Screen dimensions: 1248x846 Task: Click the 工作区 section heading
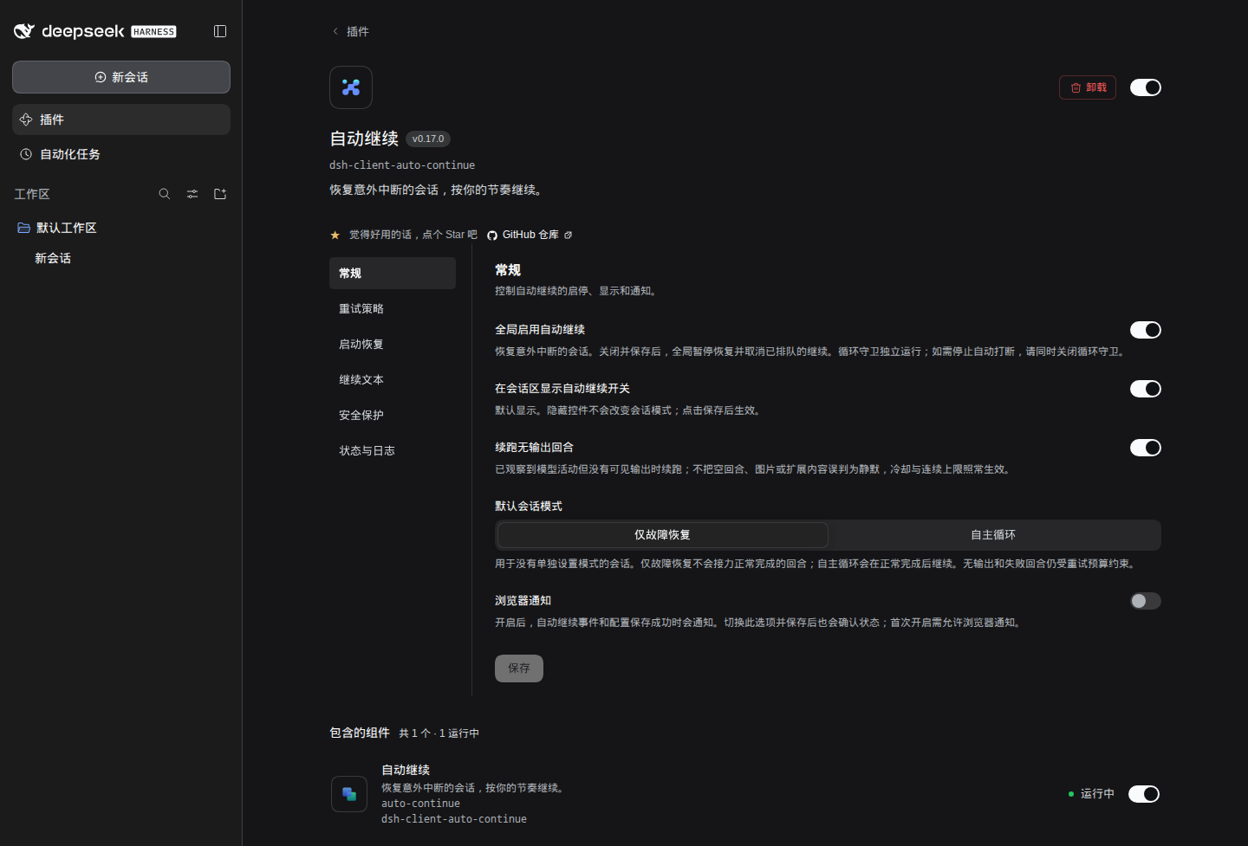[x=32, y=194]
